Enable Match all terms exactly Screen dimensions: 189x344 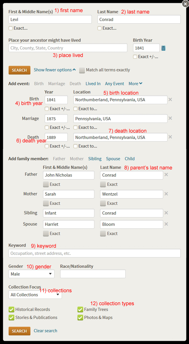click(82, 70)
